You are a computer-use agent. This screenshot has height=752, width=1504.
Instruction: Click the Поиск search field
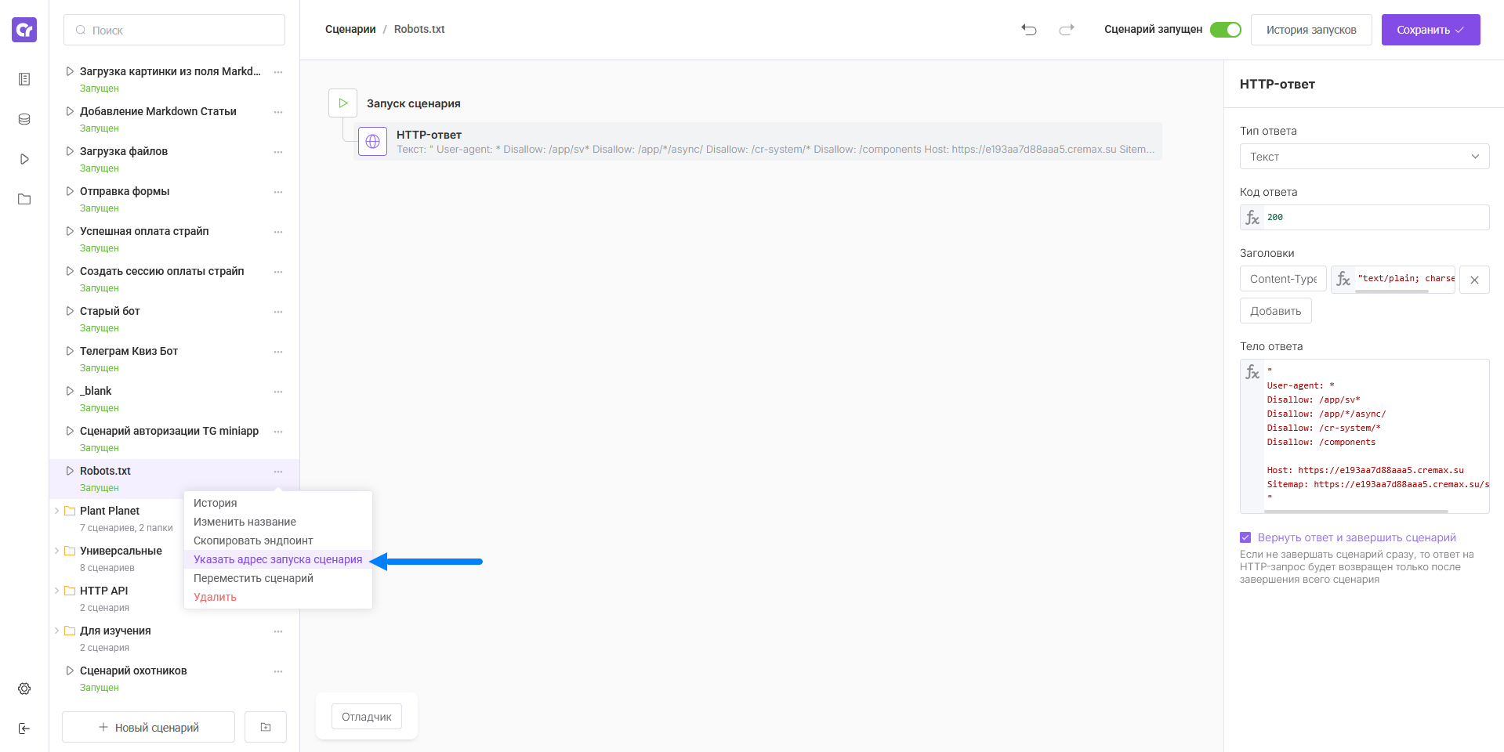click(174, 30)
